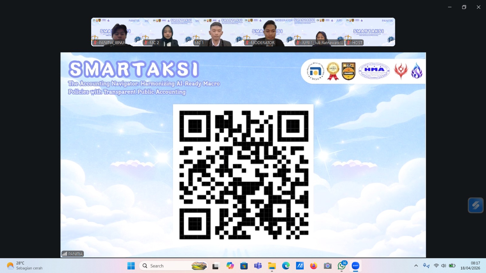The image size is (486, 273).
Task: Open the Windows Start menu
Action: pyautogui.click(x=131, y=266)
